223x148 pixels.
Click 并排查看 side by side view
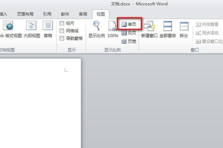[207, 24]
